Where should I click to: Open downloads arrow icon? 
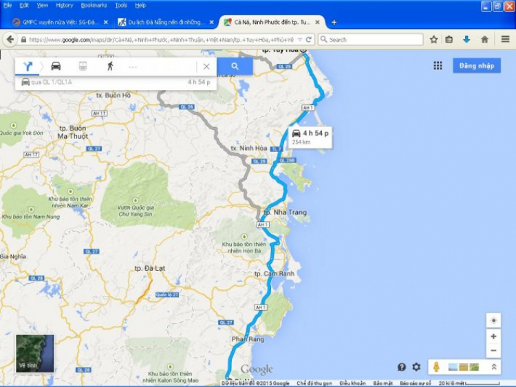(466, 39)
